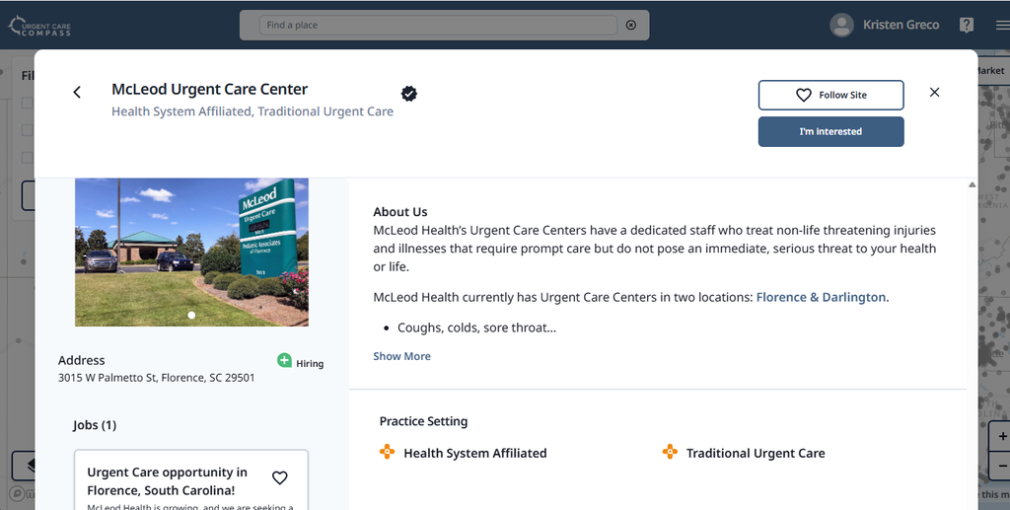The image size is (1010, 510).
Task: Toggle Follow Site button
Action: 830,96
